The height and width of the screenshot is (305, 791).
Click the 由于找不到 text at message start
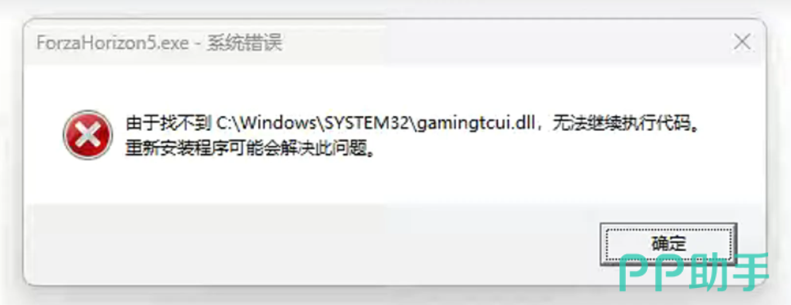[168, 125]
